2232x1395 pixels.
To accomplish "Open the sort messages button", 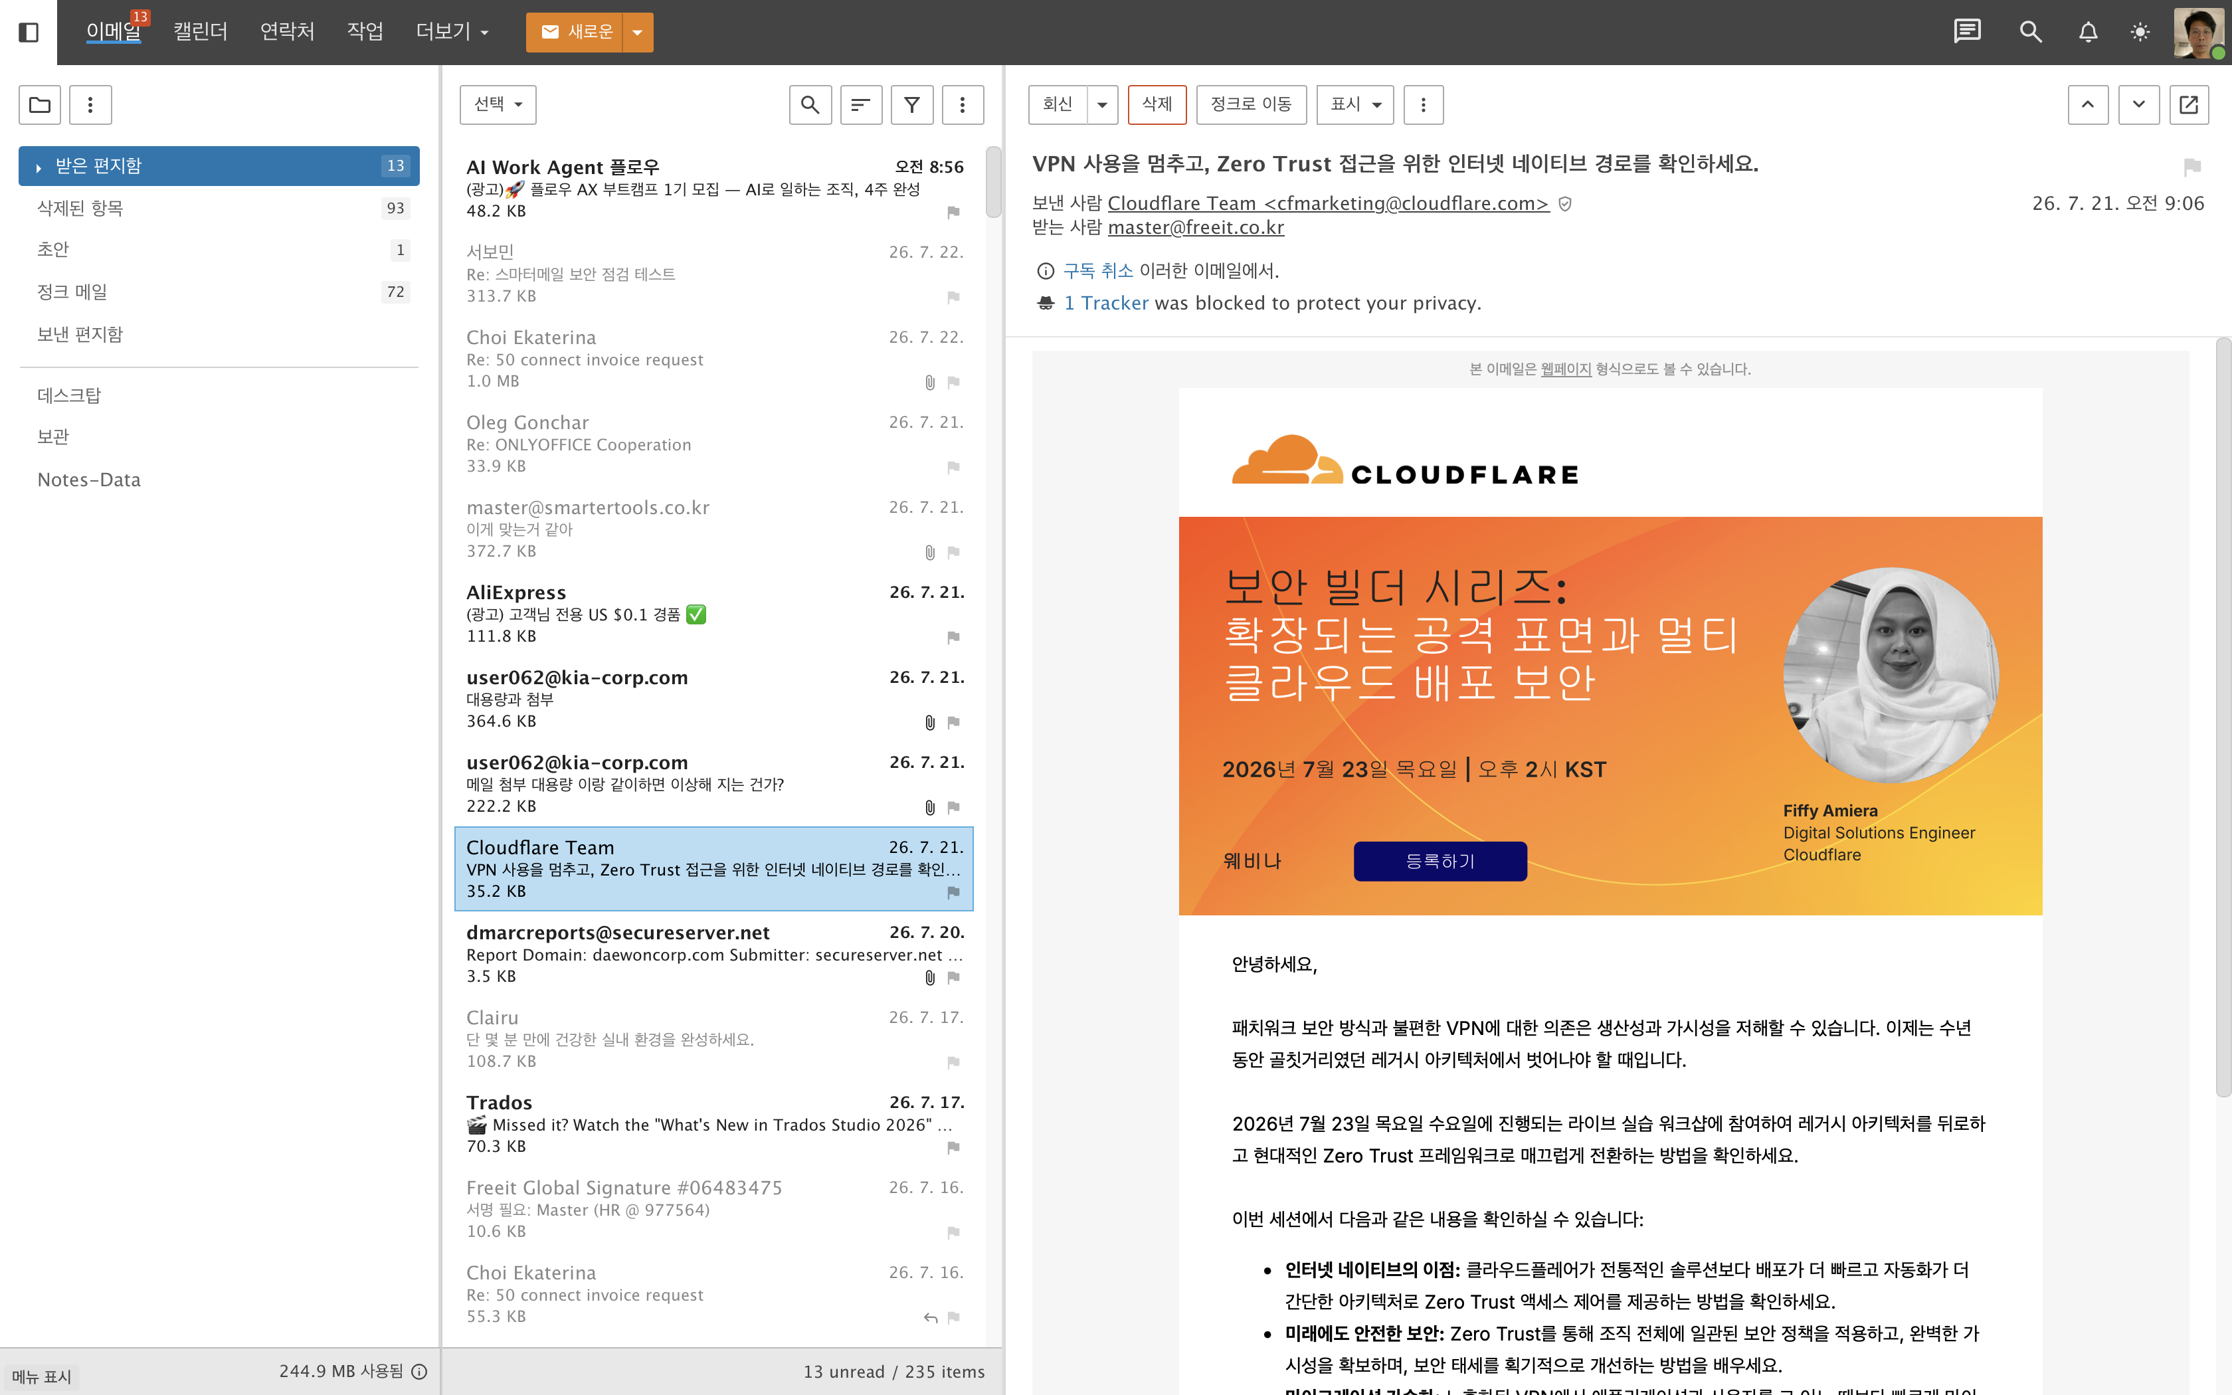I will tap(860, 104).
